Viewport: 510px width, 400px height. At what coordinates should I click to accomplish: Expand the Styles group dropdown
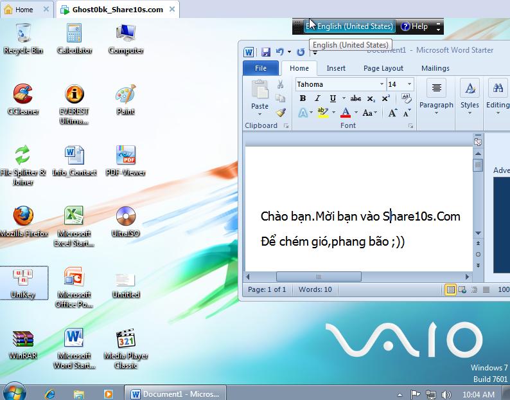tap(470, 113)
